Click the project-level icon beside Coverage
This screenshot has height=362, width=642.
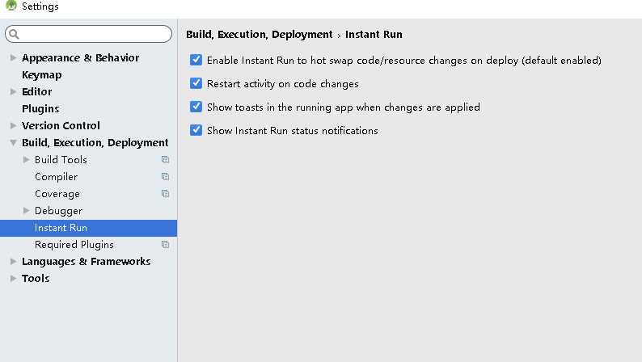165,194
